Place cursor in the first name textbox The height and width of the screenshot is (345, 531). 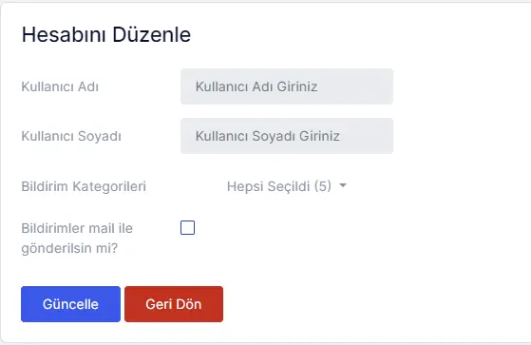coord(287,86)
